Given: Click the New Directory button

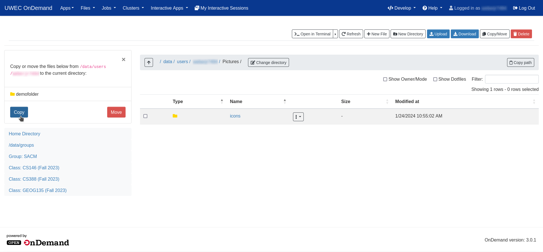Looking at the screenshot, I should pyautogui.click(x=408, y=34).
